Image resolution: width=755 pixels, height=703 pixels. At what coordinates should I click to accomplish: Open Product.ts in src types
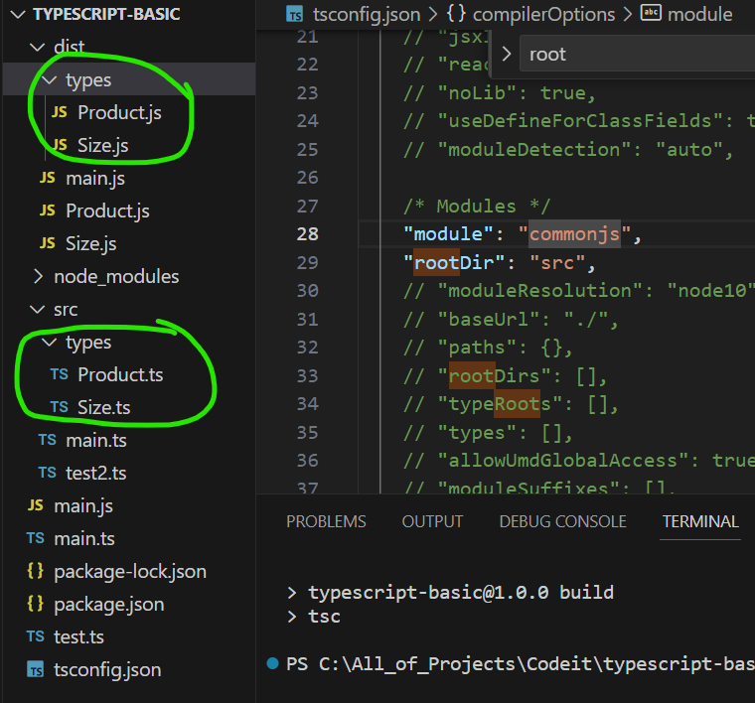coord(120,375)
